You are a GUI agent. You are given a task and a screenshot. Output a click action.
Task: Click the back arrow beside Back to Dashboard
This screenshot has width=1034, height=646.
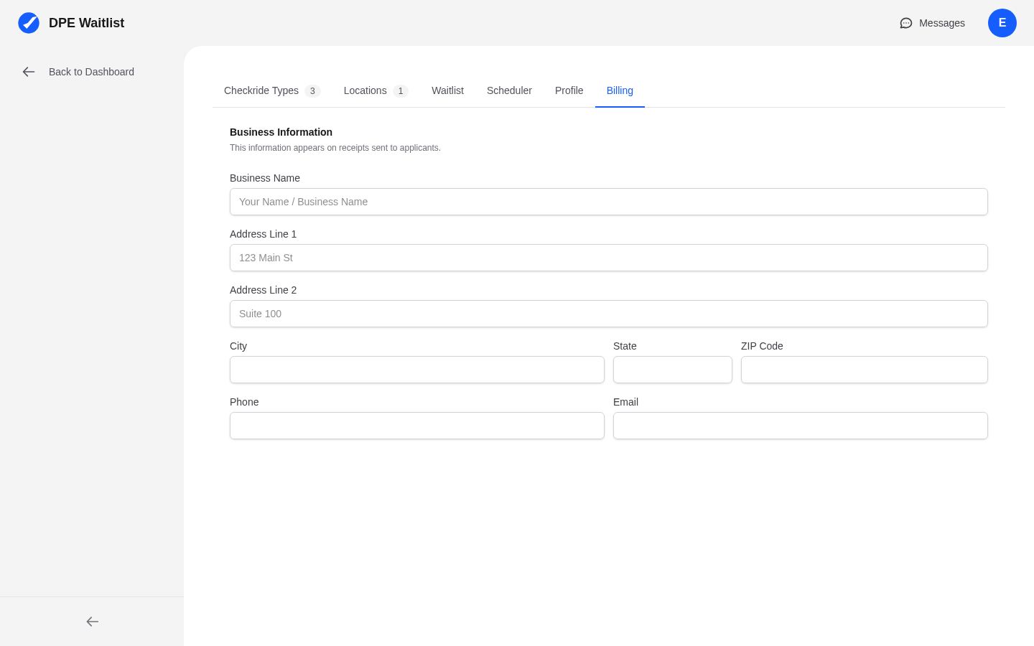[x=28, y=72]
